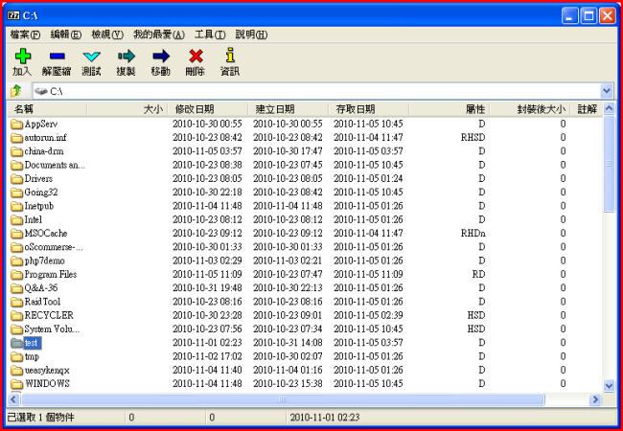Click the vertical scrollbar down arrow
This screenshot has height=431, width=623.
tap(609, 385)
